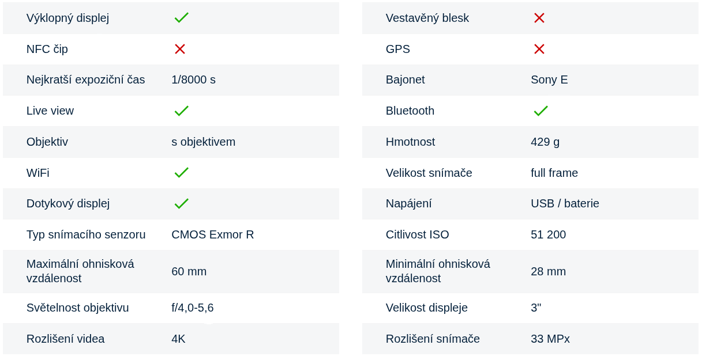Click the CMOS Exmor R sensor value

[212, 234]
